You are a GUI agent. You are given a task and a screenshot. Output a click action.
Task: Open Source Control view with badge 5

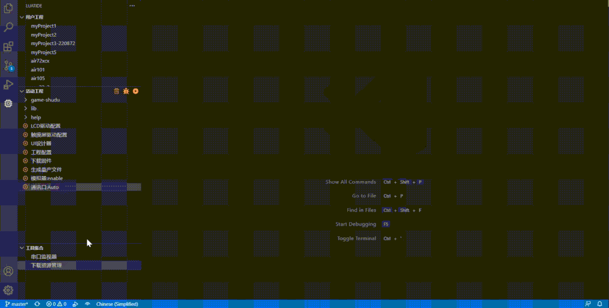tap(8, 65)
